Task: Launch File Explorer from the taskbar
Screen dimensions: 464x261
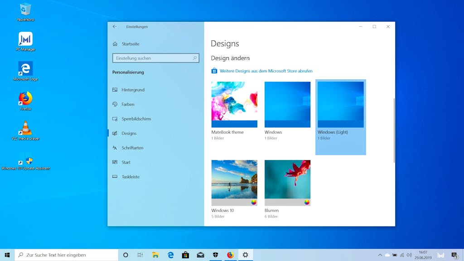Action: (155, 255)
